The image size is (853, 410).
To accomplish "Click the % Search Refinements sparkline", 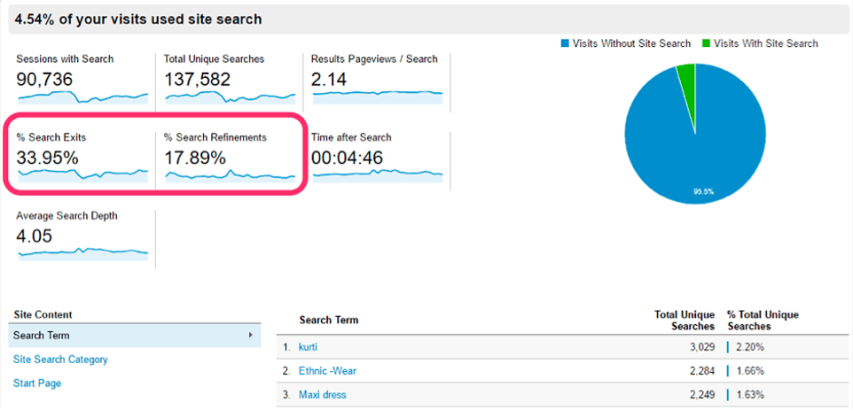I will coord(230,174).
